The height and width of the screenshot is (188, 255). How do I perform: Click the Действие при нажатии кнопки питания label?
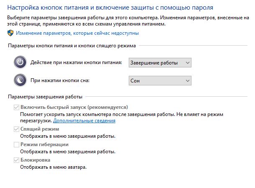coord(76,63)
